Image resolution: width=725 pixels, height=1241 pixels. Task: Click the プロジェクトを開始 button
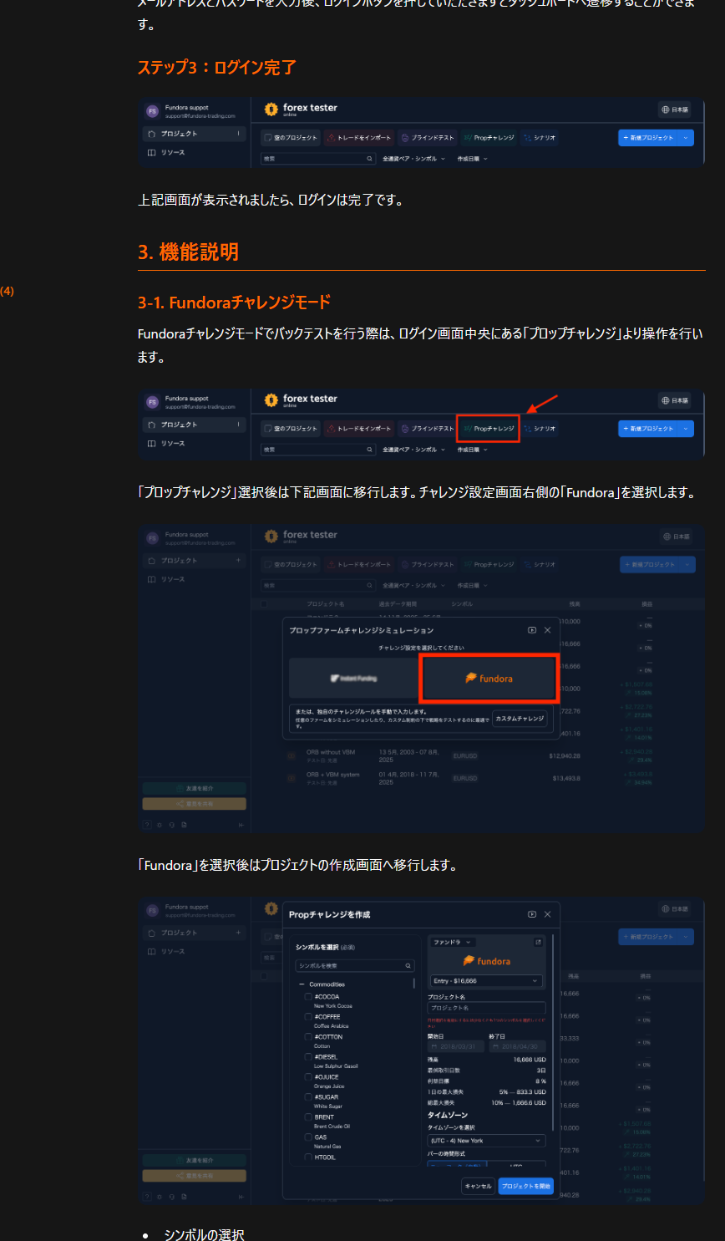click(526, 1186)
